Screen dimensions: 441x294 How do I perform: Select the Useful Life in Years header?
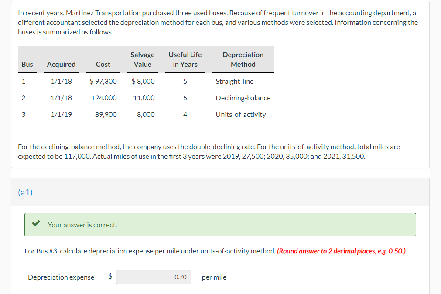point(185,59)
